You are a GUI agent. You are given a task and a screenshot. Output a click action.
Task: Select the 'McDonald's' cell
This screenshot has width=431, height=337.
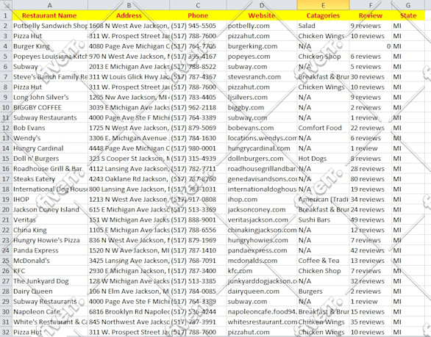50,261
